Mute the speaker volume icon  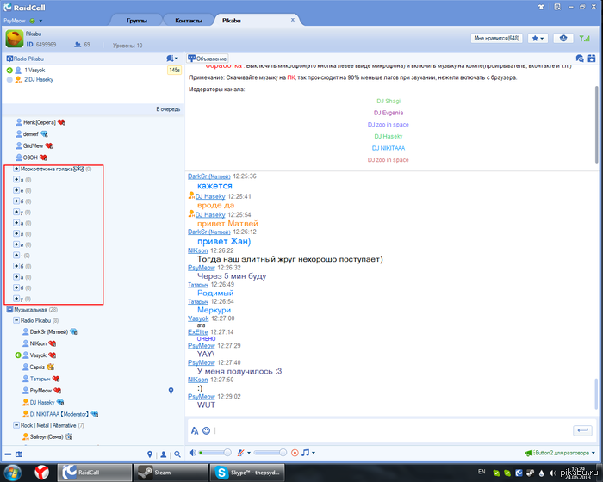tap(193, 453)
